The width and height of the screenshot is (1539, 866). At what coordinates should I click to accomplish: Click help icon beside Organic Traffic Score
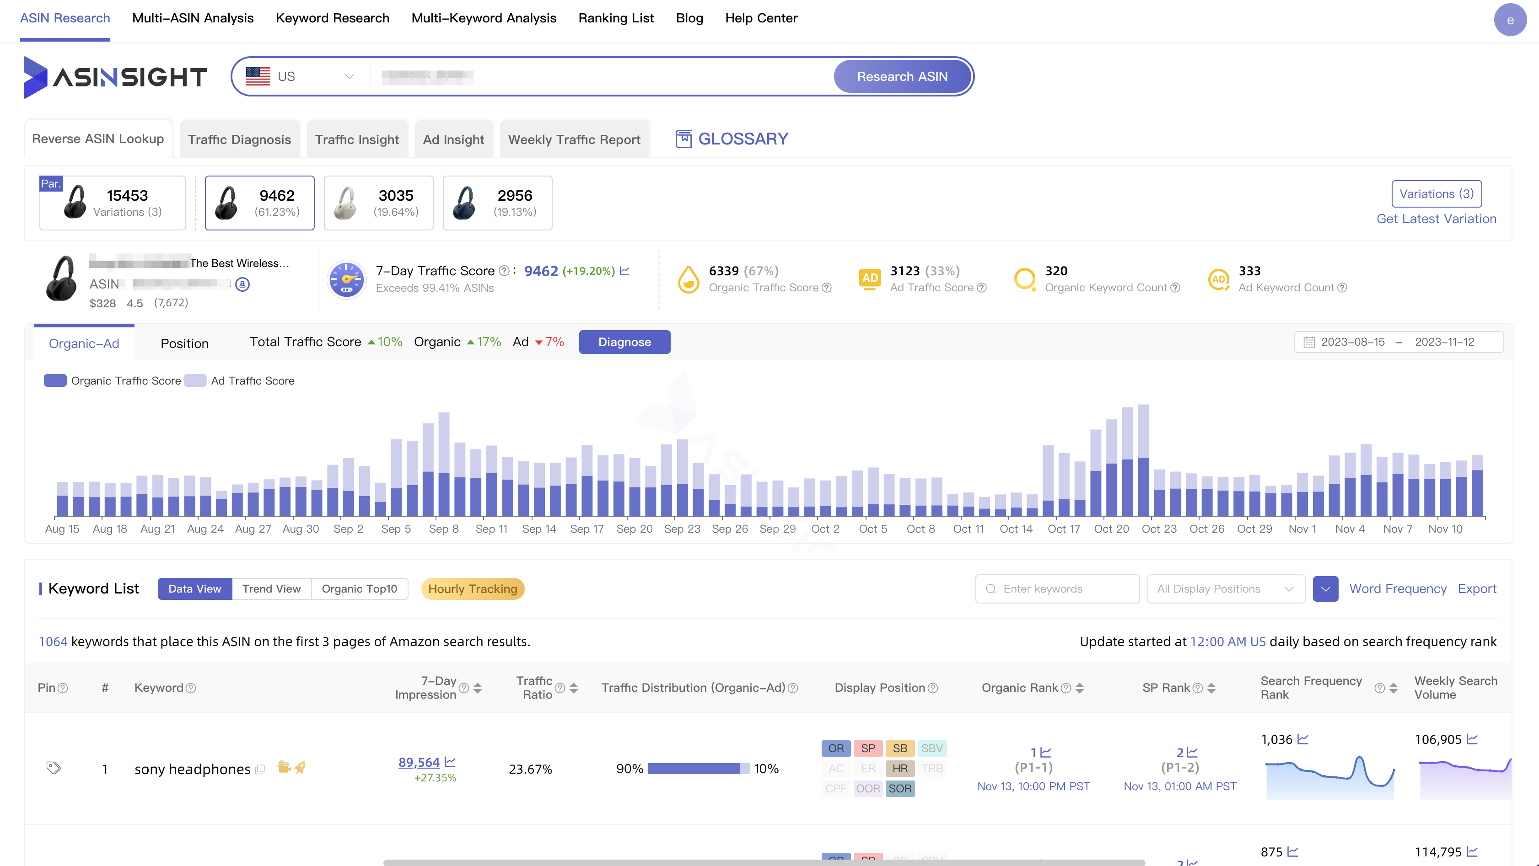(x=826, y=288)
